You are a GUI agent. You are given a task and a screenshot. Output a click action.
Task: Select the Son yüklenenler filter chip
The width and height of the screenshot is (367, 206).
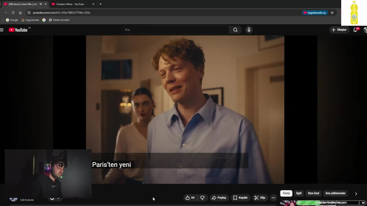335,193
